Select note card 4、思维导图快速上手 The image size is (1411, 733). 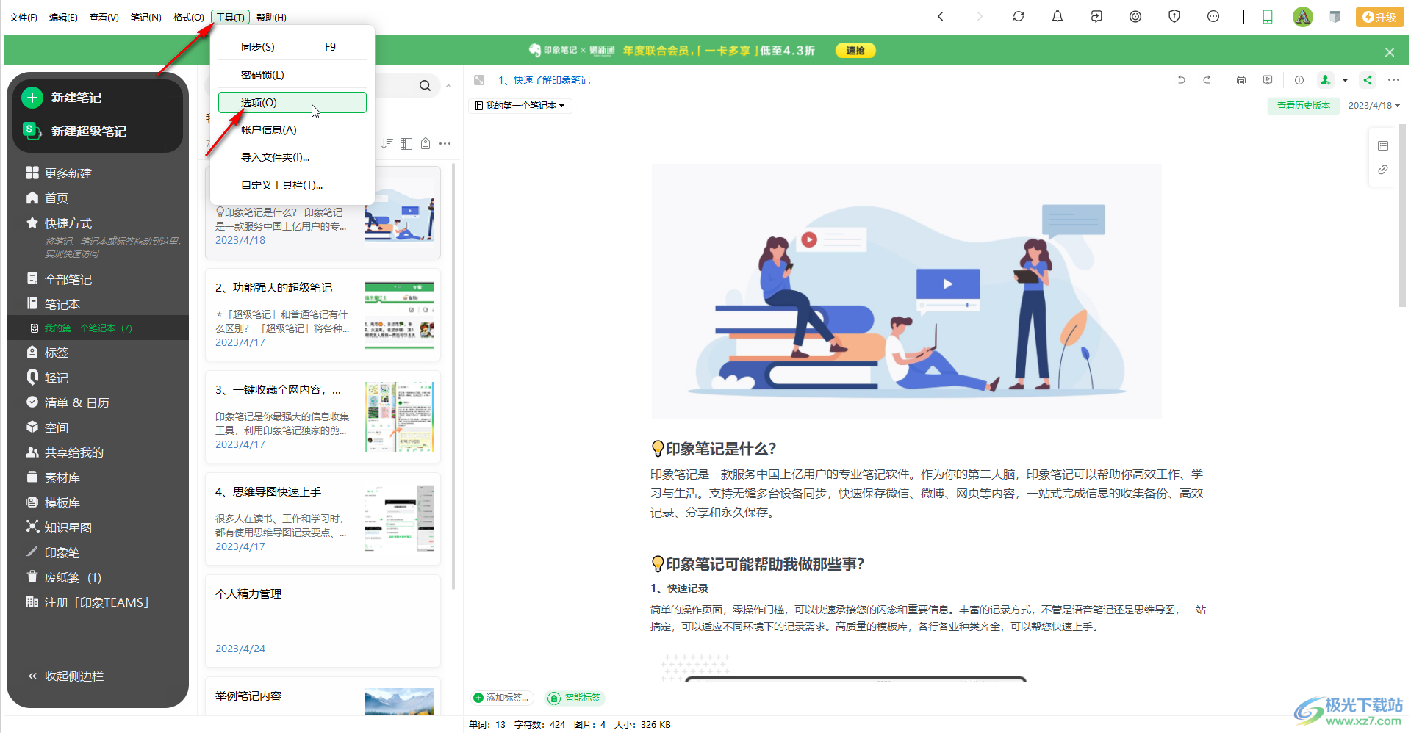point(323,519)
